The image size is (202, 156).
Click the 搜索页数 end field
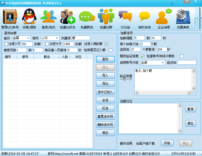point(38,50)
